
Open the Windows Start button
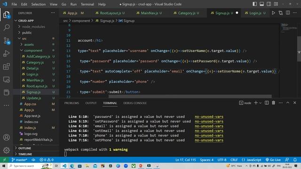tap(4, 166)
